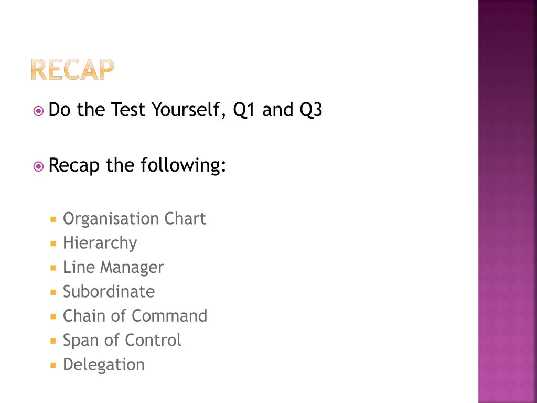Screen dimensions: 537x403
Task: Select the 'Recap the following:' text
Action: click(137, 165)
